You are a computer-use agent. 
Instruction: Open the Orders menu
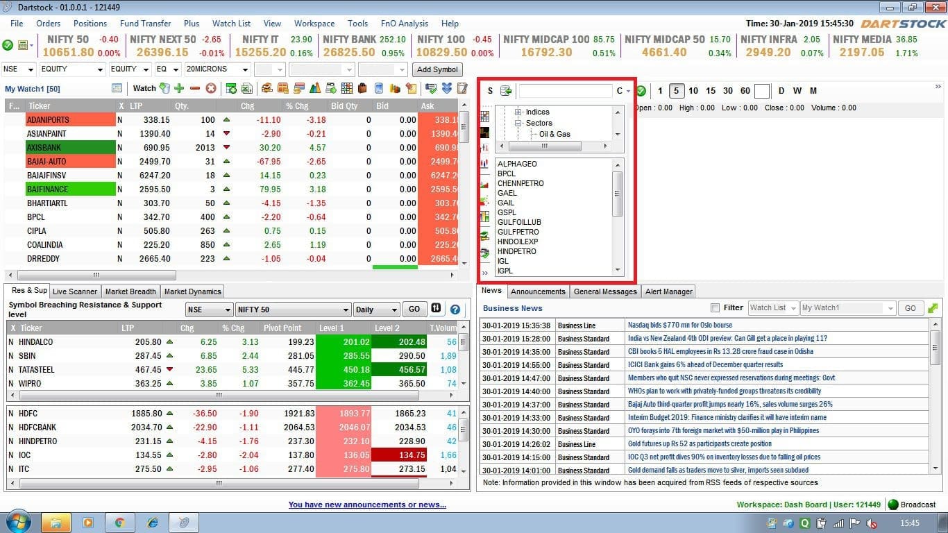coord(49,24)
